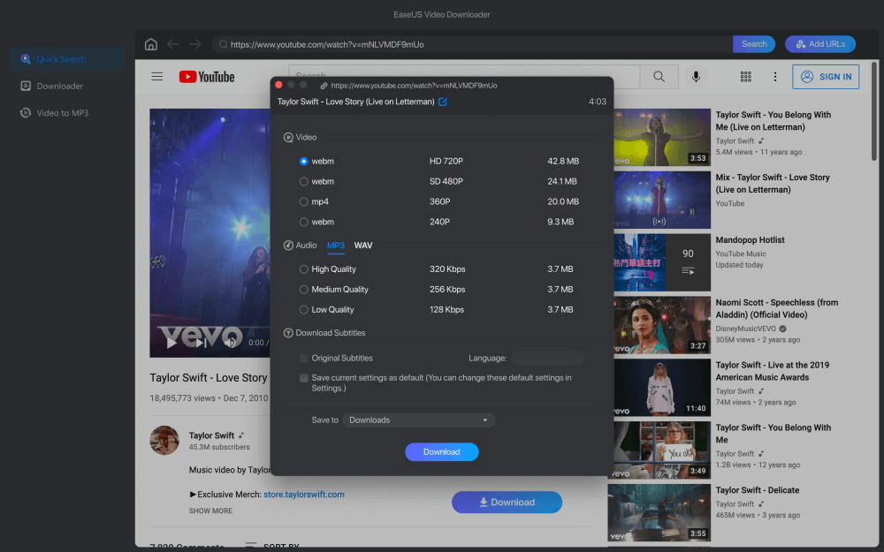Image resolution: width=884 pixels, height=552 pixels.
Task: Click the DisneyMusicVEVO channel name
Action: (x=745, y=329)
